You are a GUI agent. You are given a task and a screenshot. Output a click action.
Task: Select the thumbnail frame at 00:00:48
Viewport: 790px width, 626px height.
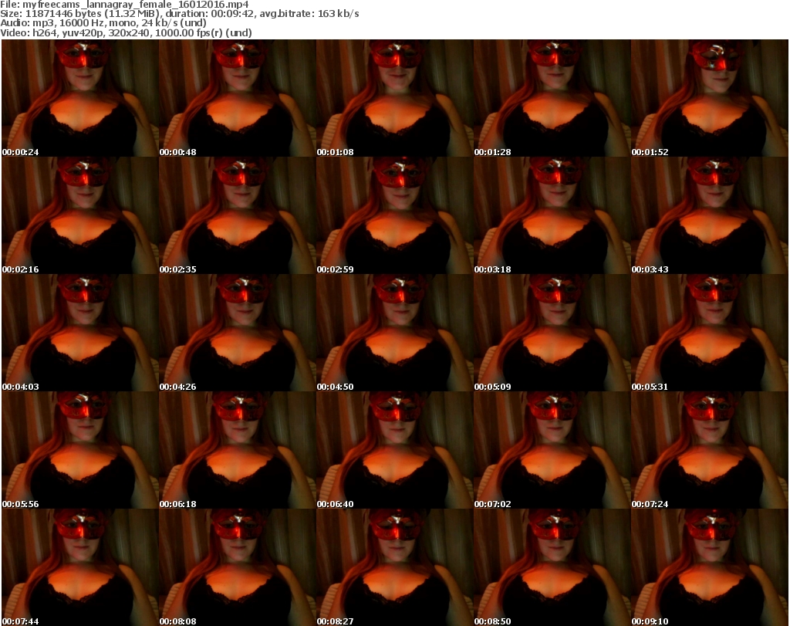[x=238, y=98]
